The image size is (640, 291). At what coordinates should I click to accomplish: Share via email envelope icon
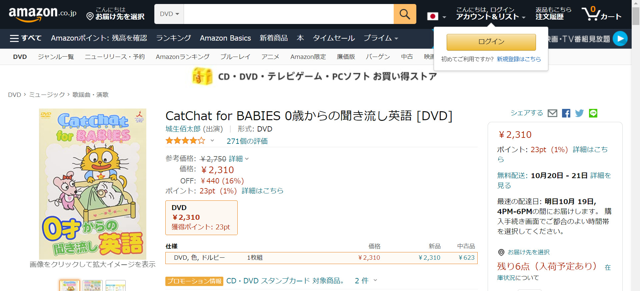pos(552,113)
